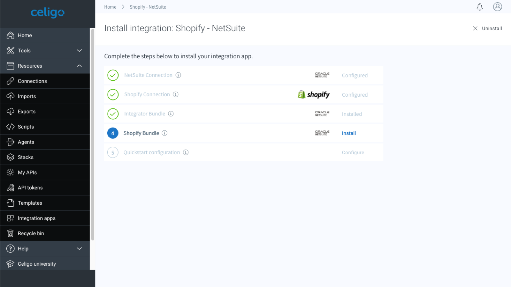
Task: Click the Resources icon in sidebar
Action: click(x=11, y=66)
